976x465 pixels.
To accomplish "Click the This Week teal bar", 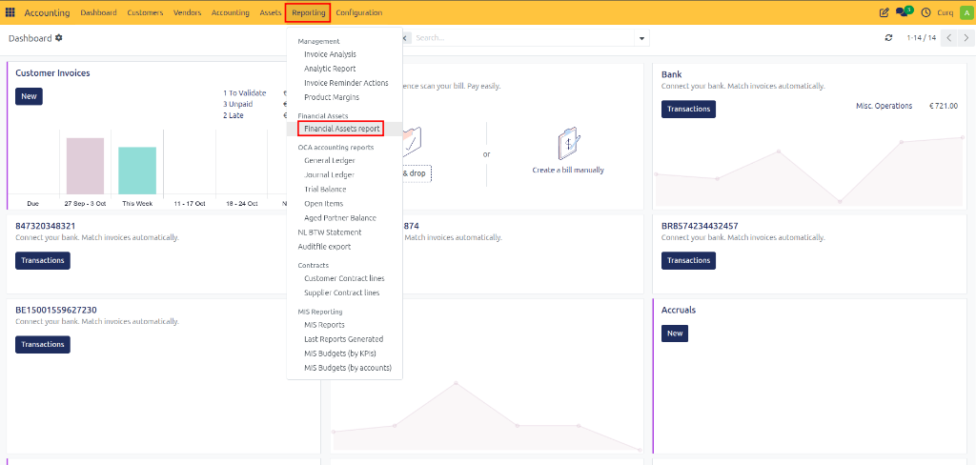I will pyautogui.click(x=137, y=171).
